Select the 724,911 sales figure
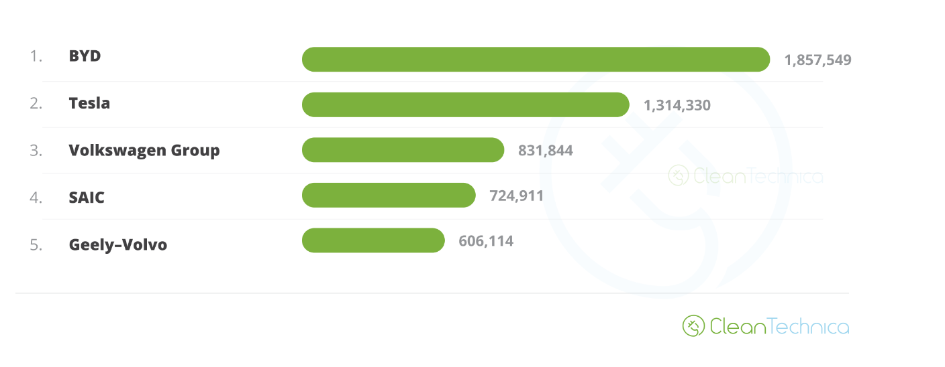 click(x=516, y=196)
